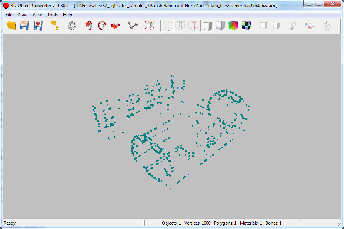Click the connected nodes skeleton icon
The width and height of the screenshot is (344, 229).
click(133, 26)
